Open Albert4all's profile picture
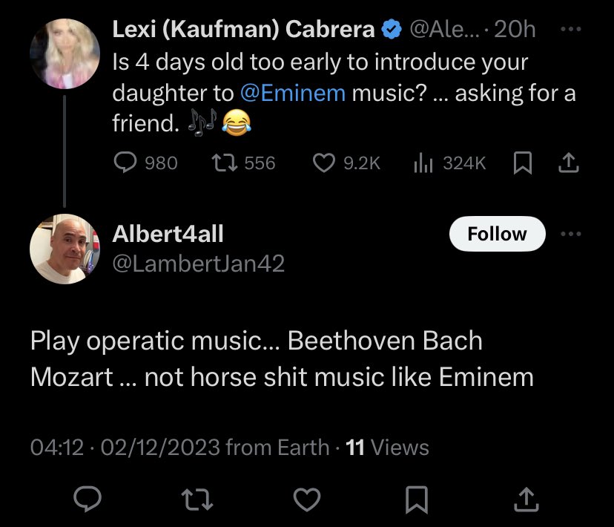Image resolution: width=614 pixels, height=527 pixels. pyautogui.click(x=65, y=249)
